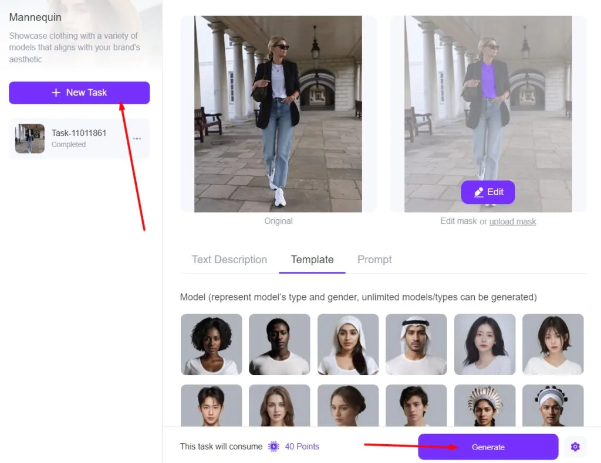The width and height of the screenshot is (601, 463).
Task: Select the Black male model template
Action: click(279, 345)
